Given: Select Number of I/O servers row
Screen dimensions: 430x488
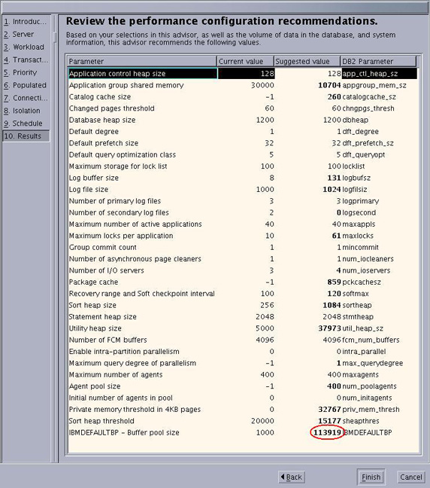Looking at the screenshot, I should tap(243, 270).
